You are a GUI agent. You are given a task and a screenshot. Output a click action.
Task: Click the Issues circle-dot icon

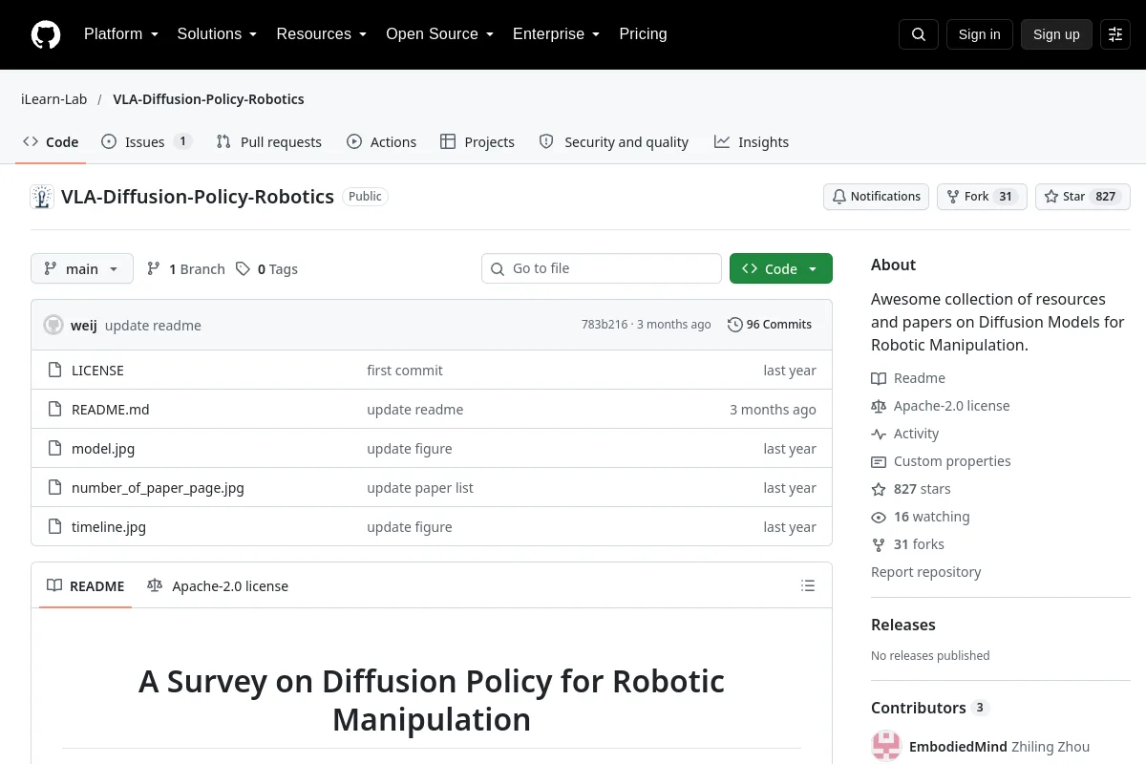pyautogui.click(x=109, y=141)
